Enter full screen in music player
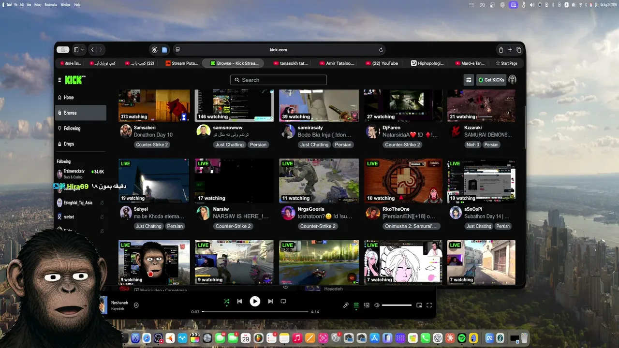Screen dimensions: 619x348 point(429,305)
